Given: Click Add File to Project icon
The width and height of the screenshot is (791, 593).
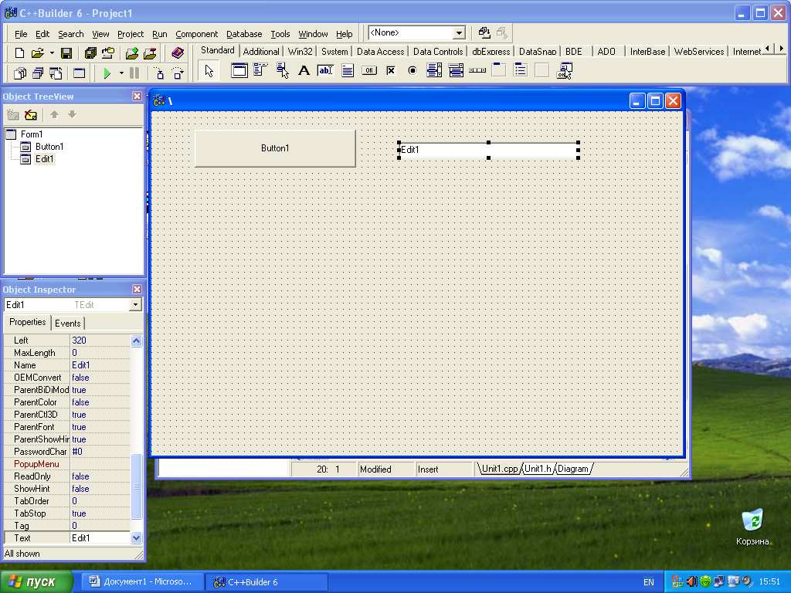Looking at the screenshot, I should 132,53.
